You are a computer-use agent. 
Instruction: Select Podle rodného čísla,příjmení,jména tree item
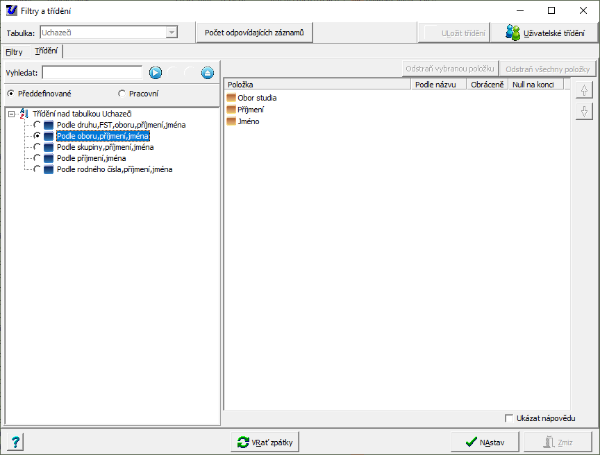point(115,169)
